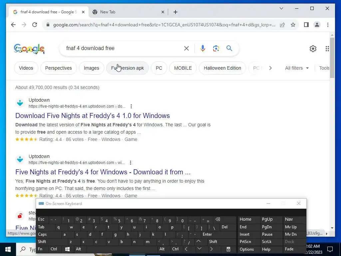
Task: Toggle Caps key on On-Screen Keyboard
Action: pos(47,234)
